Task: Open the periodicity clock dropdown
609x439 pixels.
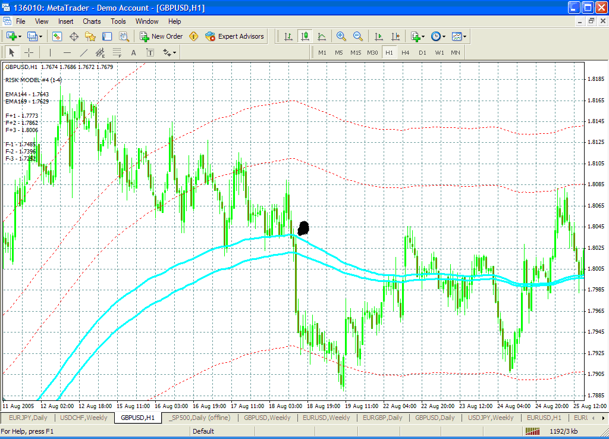Action: (439, 36)
